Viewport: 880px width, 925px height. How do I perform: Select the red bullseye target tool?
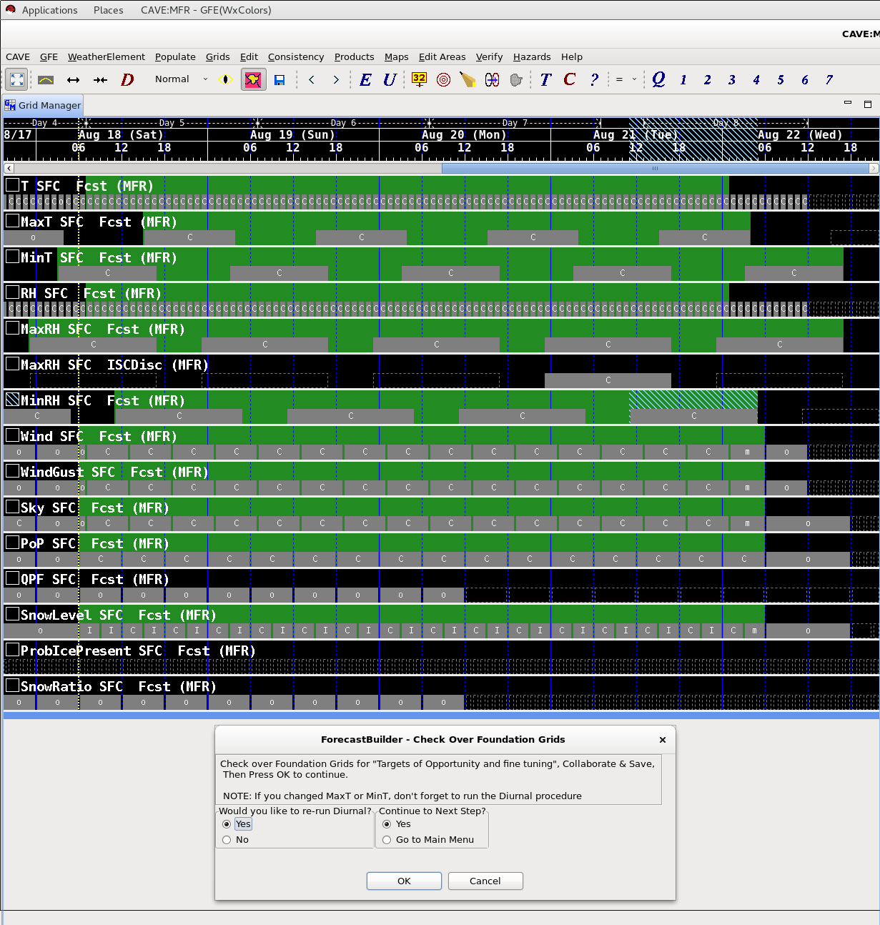443,79
